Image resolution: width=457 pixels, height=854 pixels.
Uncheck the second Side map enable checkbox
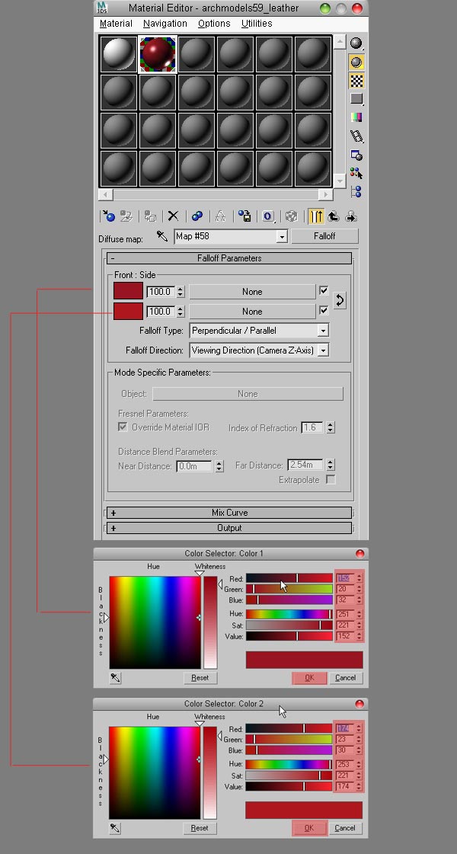[324, 311]
